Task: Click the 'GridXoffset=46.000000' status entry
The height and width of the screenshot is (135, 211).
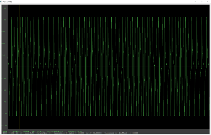Action: tap(127, 133)
